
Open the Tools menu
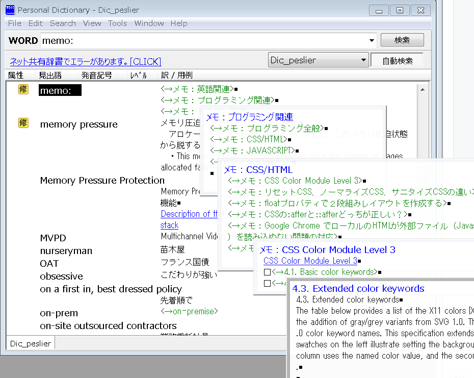click(117, 23)
